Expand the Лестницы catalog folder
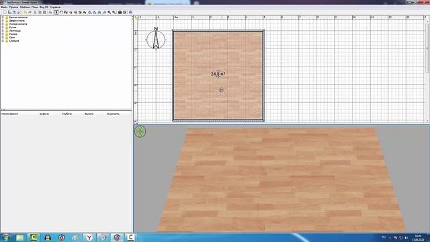The width and height of the screenshot is (430, 242). point(3,31)
